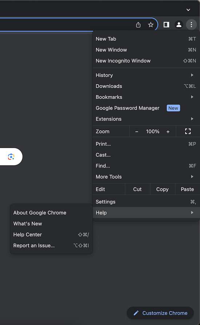Expand the History submenu
This screenshot has width=200, height=325.
pos(146,75)
